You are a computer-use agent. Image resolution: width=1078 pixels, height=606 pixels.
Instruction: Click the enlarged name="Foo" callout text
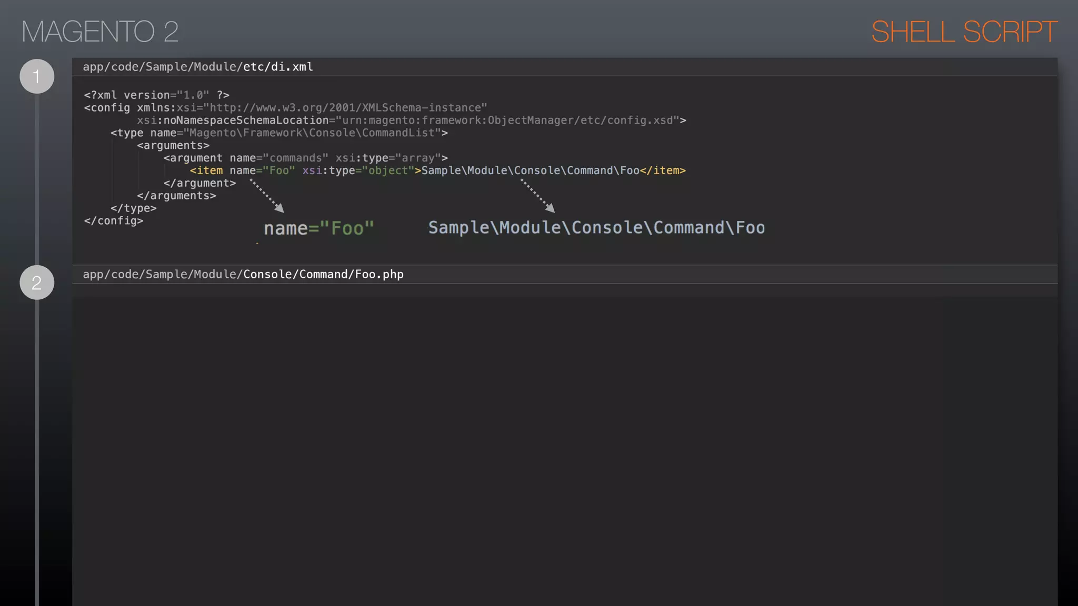coord(319,229)
